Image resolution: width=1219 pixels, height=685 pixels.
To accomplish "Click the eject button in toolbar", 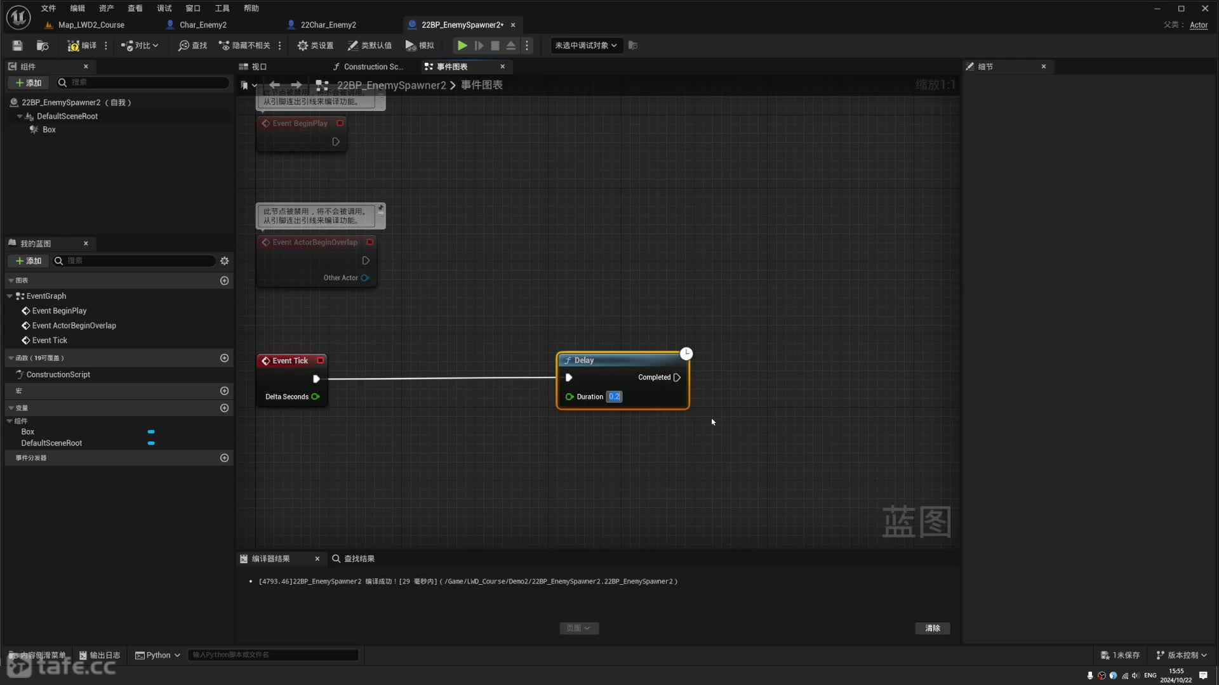I will [511, 45].
